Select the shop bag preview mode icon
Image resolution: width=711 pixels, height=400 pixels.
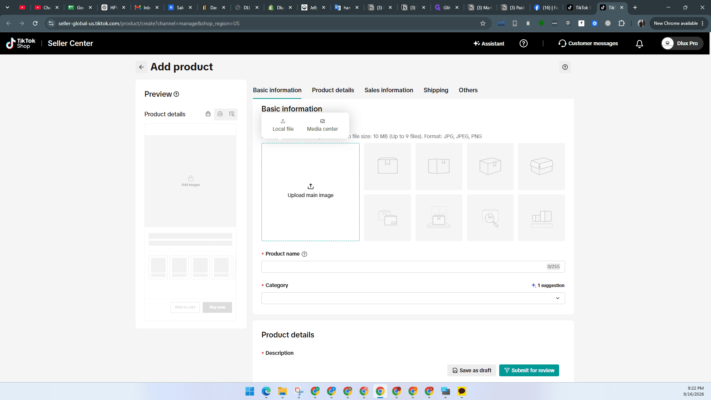tap(208, 114)
